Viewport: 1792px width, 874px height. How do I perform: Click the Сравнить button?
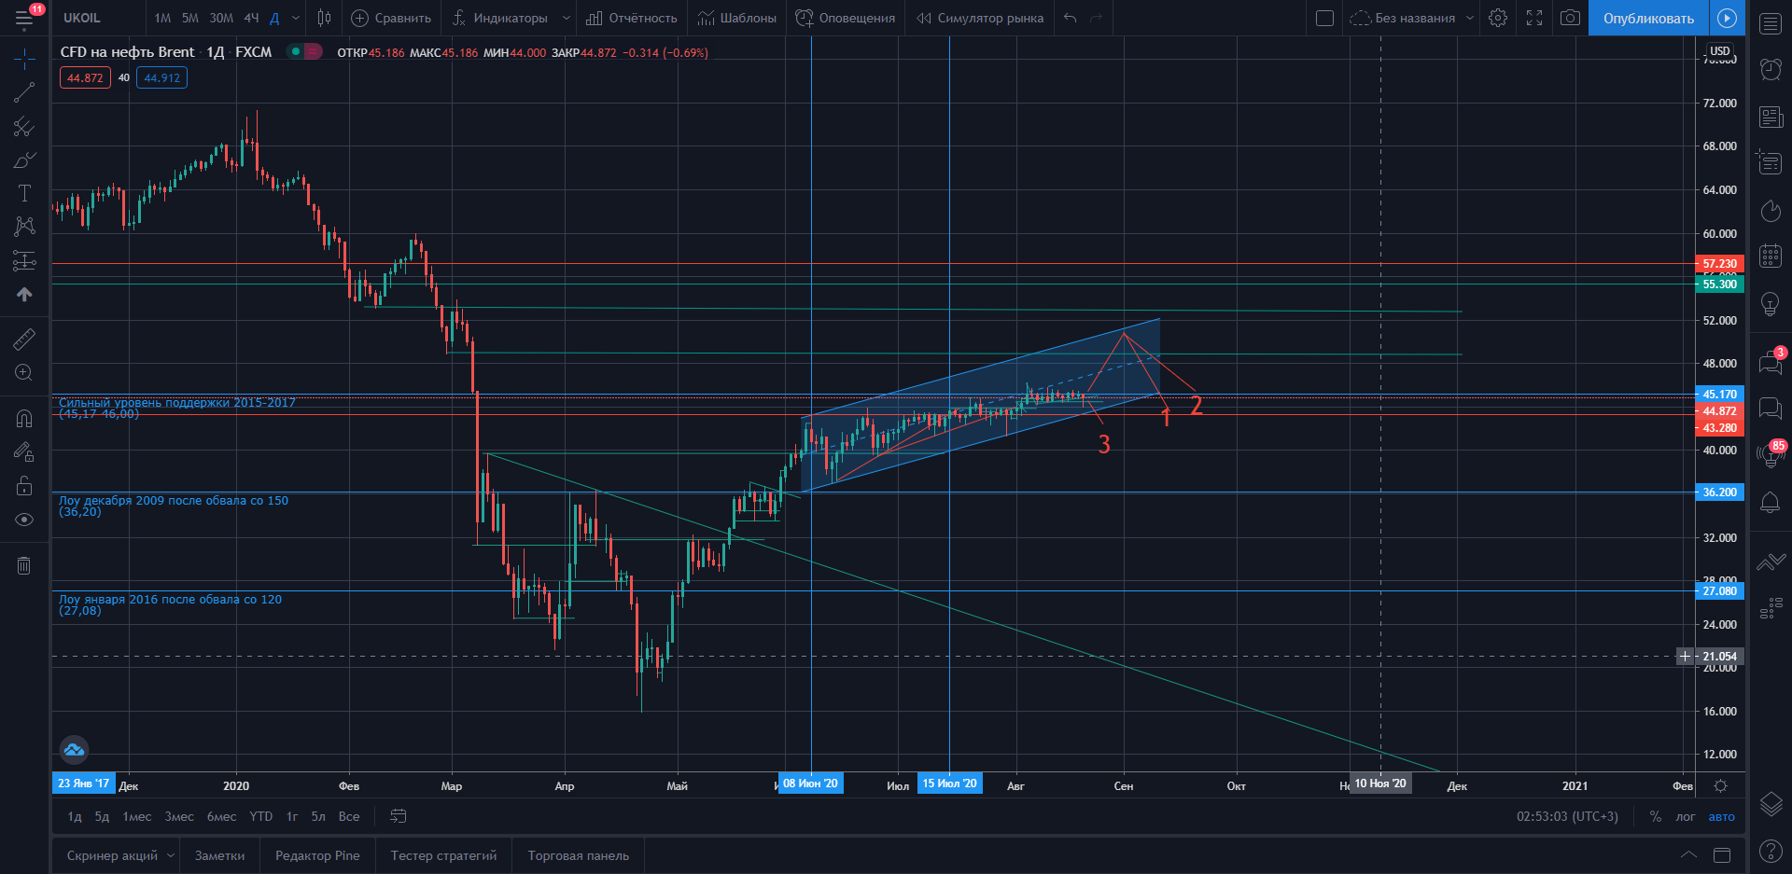click(390, 18)
